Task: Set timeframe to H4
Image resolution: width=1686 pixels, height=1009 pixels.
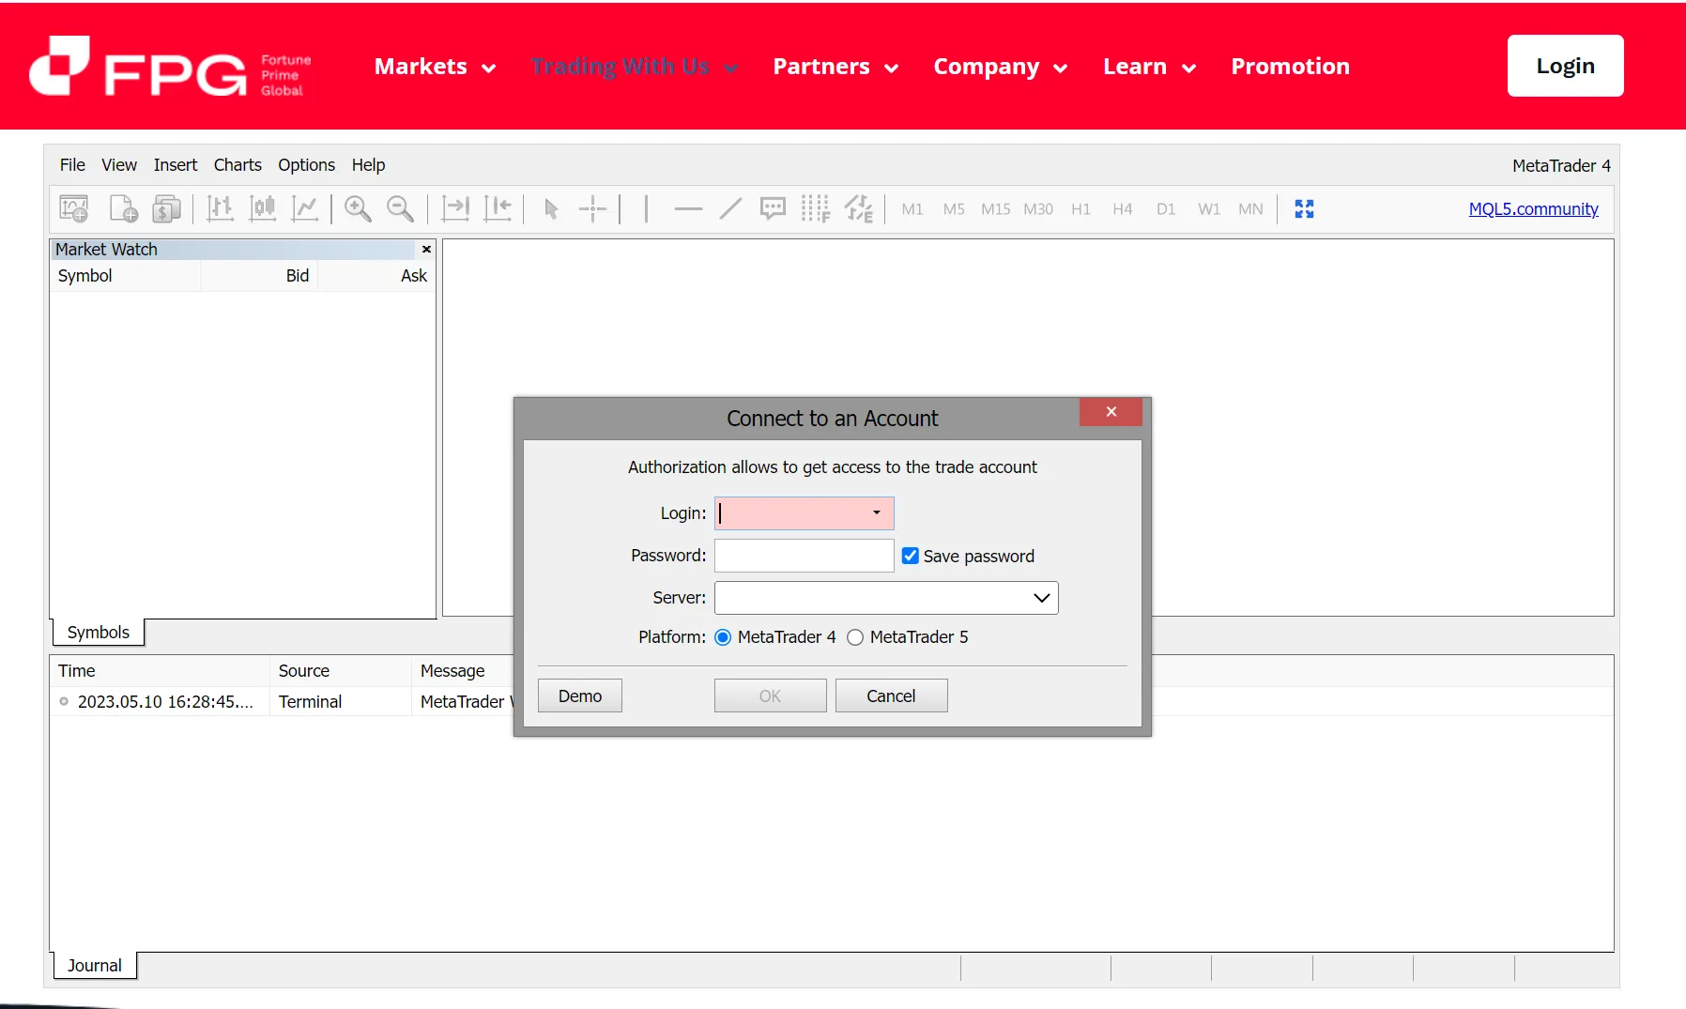Action: 1123,209
